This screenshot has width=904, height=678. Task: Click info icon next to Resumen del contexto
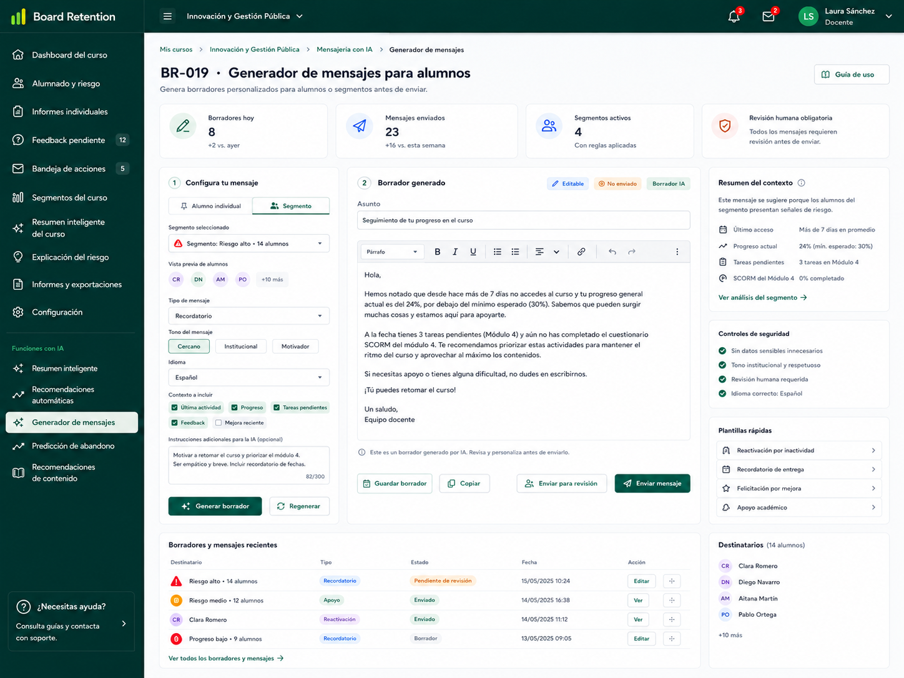point(802,183)
